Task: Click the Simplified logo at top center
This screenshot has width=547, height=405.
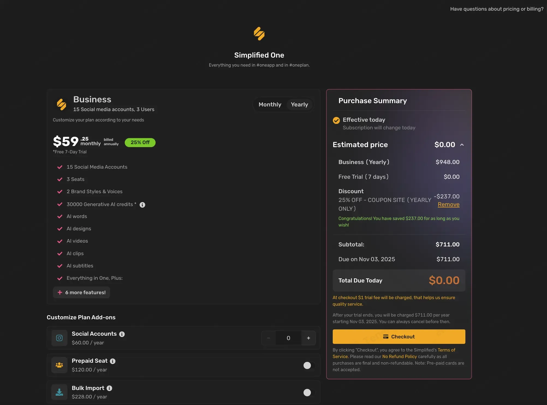Action: point(259,34)
